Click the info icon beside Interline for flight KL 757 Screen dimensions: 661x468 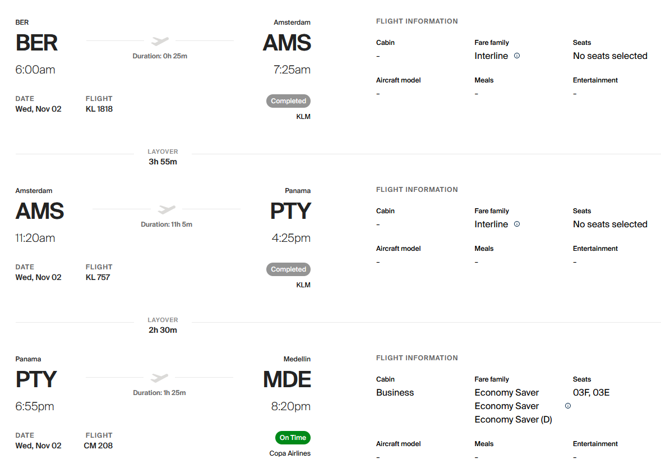click(517, 224)
